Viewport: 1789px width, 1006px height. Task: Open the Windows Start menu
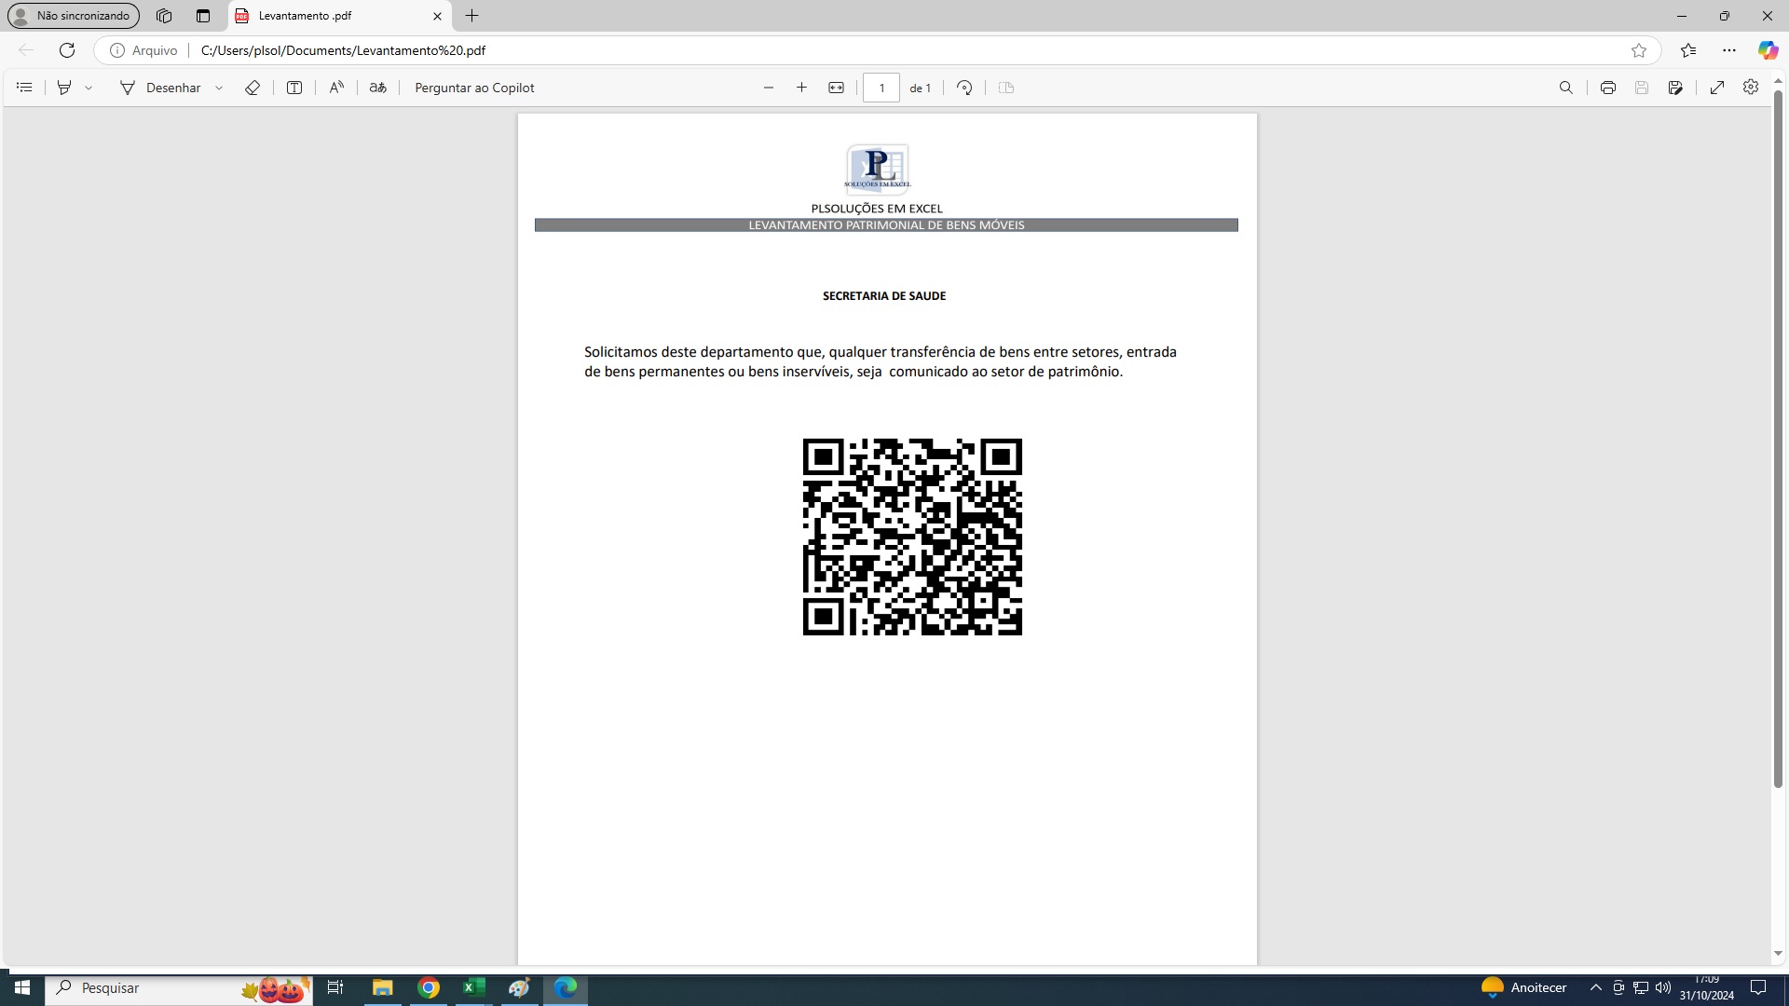click(22, 988)
